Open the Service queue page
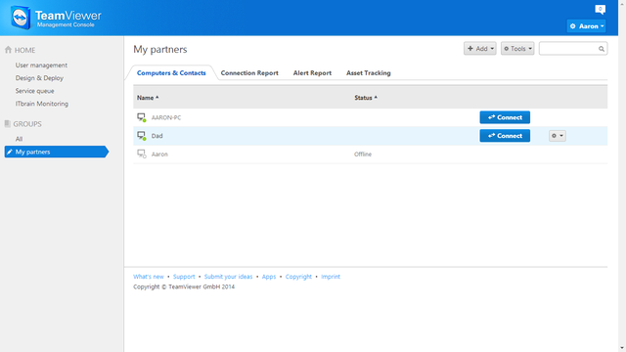This screenshot has width=626, height=352. [35, 91]
